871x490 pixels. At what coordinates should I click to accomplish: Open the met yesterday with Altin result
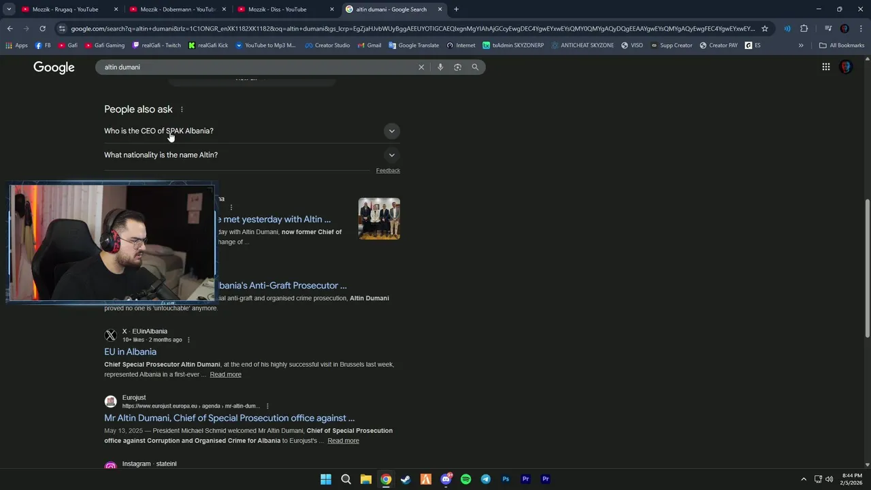point(274,219)
